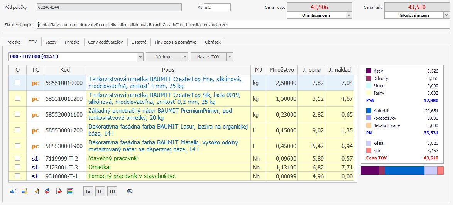Click the TD toolbar button
This screenshot has height=205, width=453.
[x=112, y=191]
